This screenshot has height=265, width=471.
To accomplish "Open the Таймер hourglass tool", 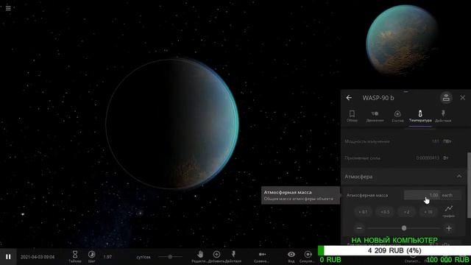I will pyautogui.click(x=75, y=257).
